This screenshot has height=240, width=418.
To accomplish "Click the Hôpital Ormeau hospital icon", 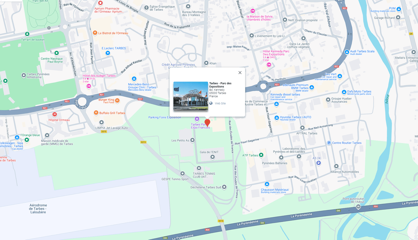I will (55, 114).
